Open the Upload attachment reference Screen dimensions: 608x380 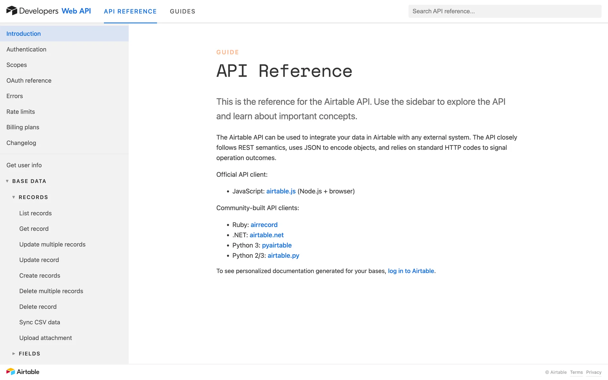point(45,338)
